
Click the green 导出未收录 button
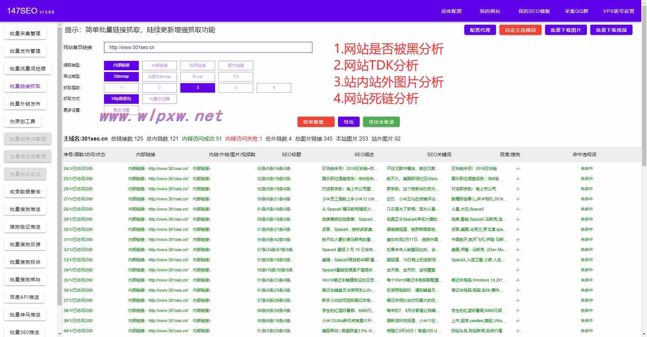pos(381,122)
